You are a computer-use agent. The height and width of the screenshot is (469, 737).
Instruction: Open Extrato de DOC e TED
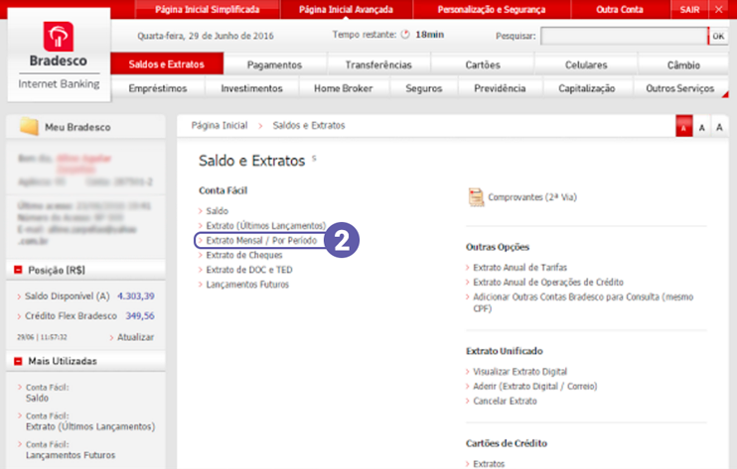click(249, 270)
